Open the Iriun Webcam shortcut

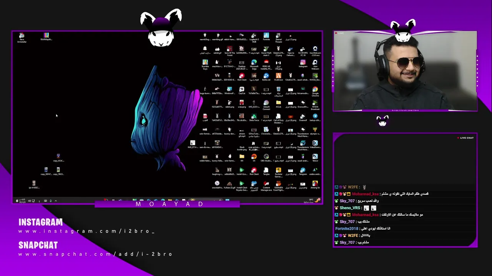pyautogui.click(x=315, y=65)
